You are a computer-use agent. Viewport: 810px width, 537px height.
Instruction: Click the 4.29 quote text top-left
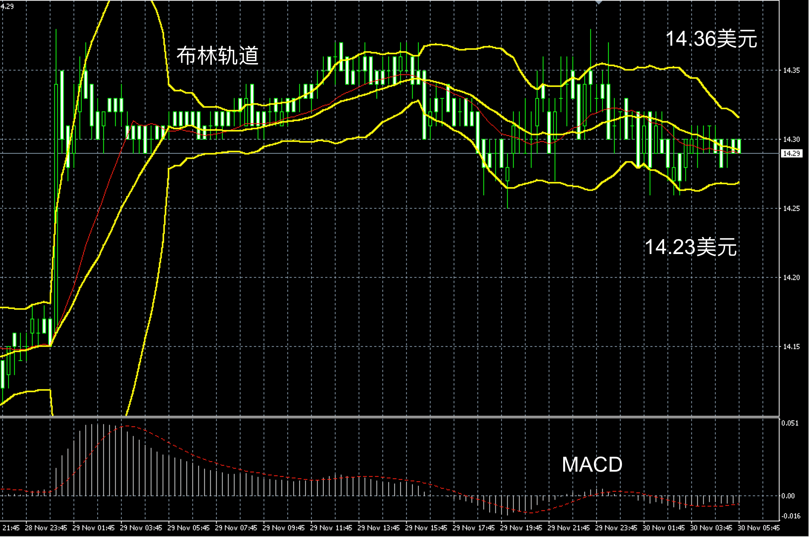(7, 6)
